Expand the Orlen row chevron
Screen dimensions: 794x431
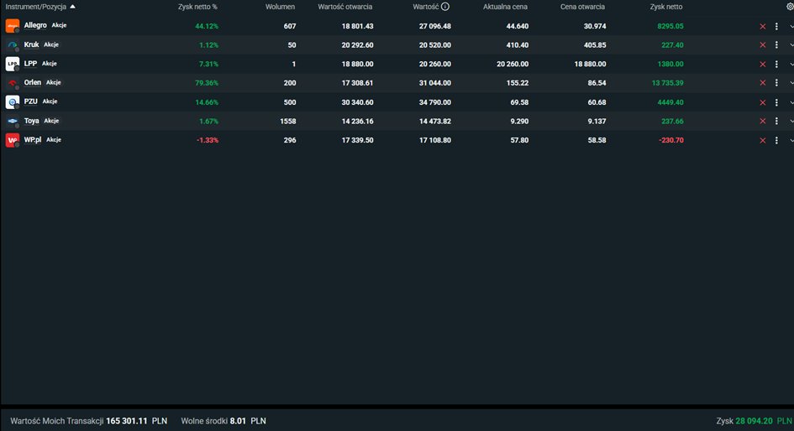(x=791, y=83)
